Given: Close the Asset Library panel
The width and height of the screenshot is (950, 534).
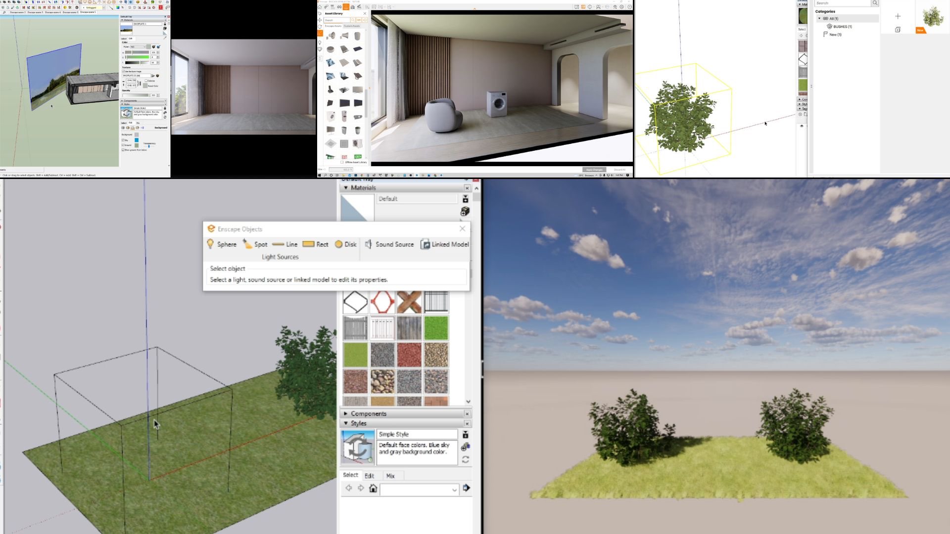Looking at the screenshot, I should tap(365, 13).
